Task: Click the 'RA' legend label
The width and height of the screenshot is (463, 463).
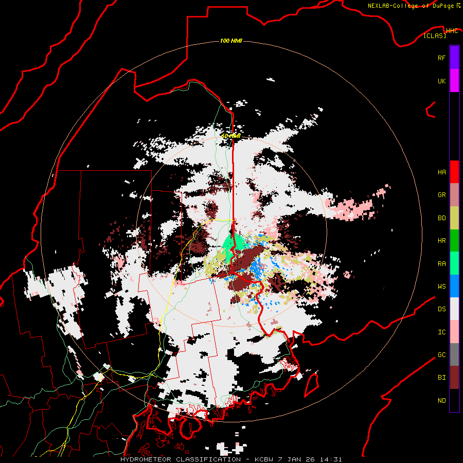Action: pyautogui.click(x=441, y=264)
